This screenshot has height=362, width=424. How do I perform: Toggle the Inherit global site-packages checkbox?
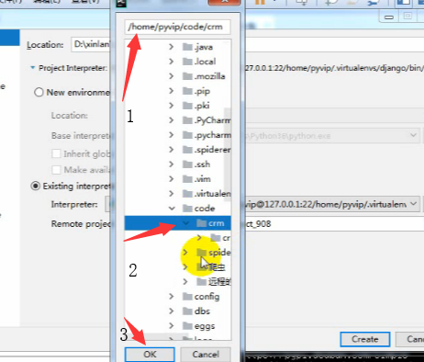[x=56, y=153]
